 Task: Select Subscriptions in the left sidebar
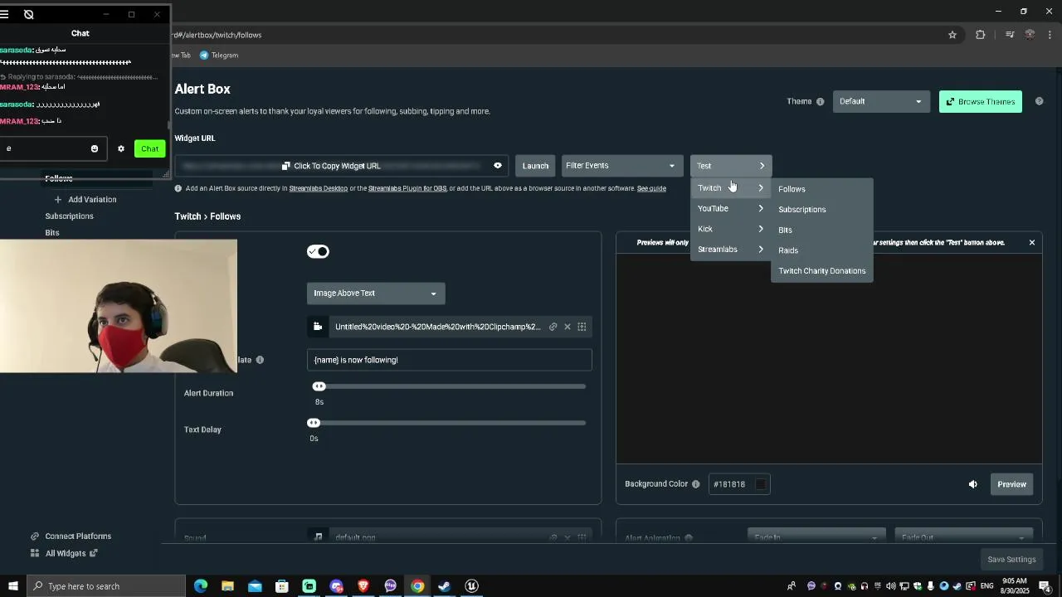pos(69,216)
